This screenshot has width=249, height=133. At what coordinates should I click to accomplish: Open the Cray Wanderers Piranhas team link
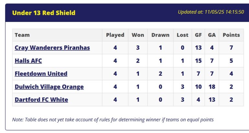point(52,48)
